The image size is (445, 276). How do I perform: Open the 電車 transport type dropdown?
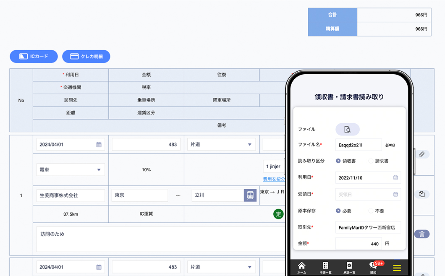[x=71, y=170]
